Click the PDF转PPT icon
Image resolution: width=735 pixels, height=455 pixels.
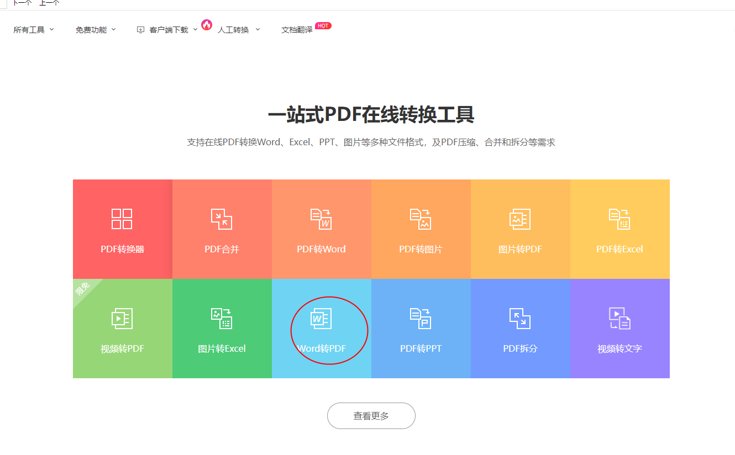point(421,318)
